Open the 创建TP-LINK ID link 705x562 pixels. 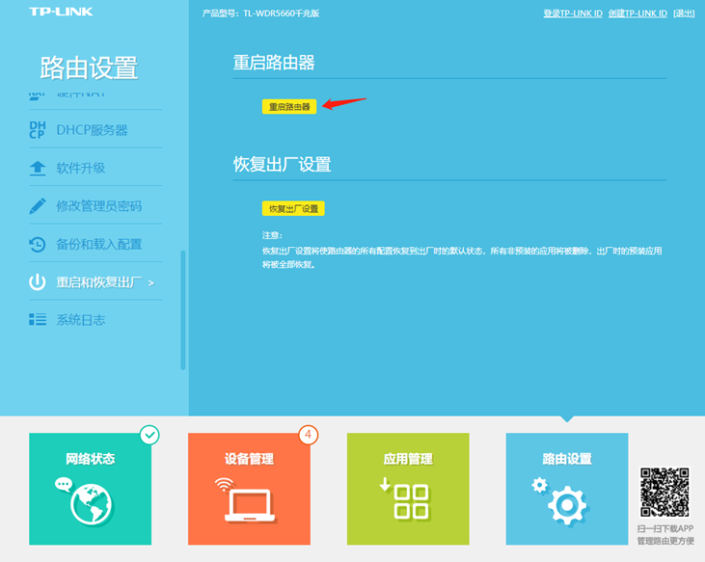coord(637,13)
